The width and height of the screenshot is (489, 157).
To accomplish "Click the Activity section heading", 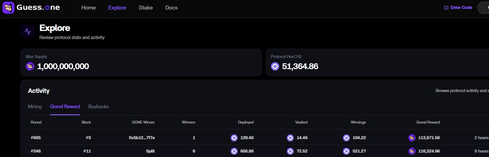I will 39,91.
